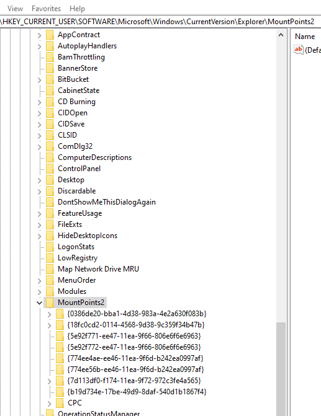321x416 pixels.
Task: Expand the HideDesktopIcons key
Action: coord(39,236)
